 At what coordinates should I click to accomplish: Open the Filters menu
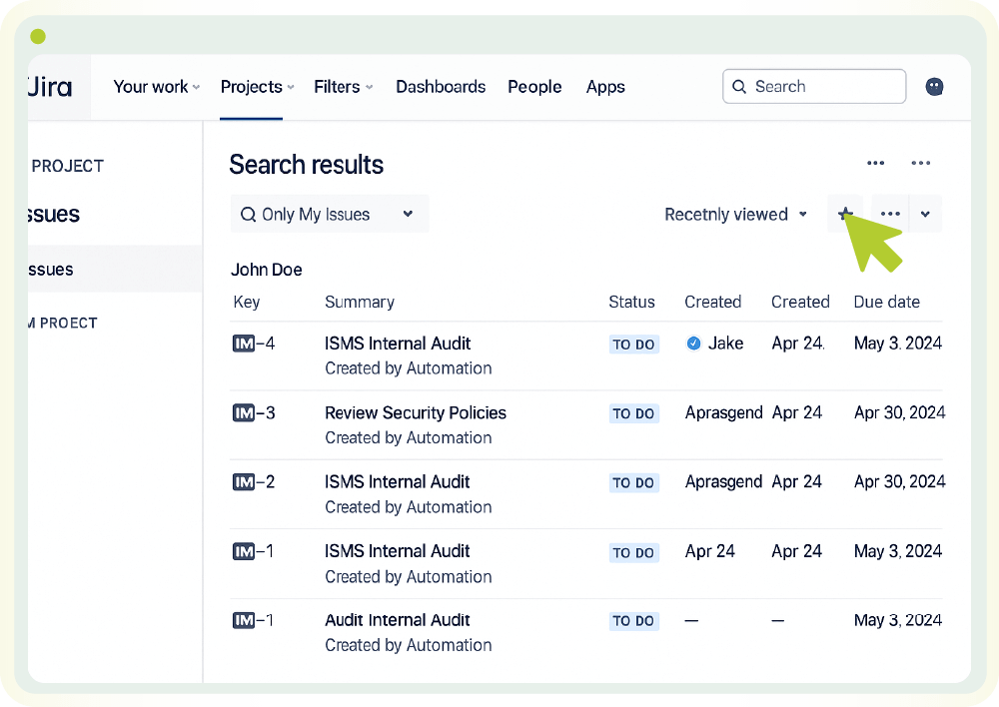[344, 87]
